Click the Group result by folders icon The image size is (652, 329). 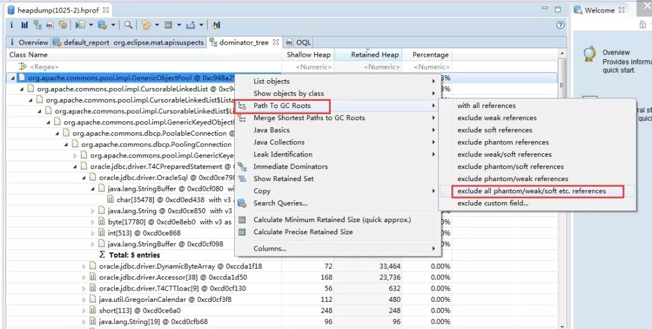pyautogui.click(x=146, y=25)
